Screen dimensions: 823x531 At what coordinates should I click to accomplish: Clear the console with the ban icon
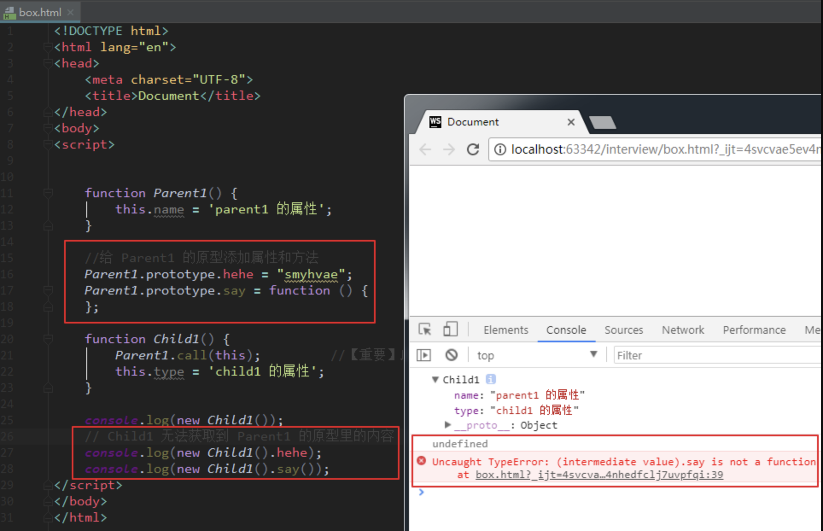pyautogui.click(x=451, y=355)
